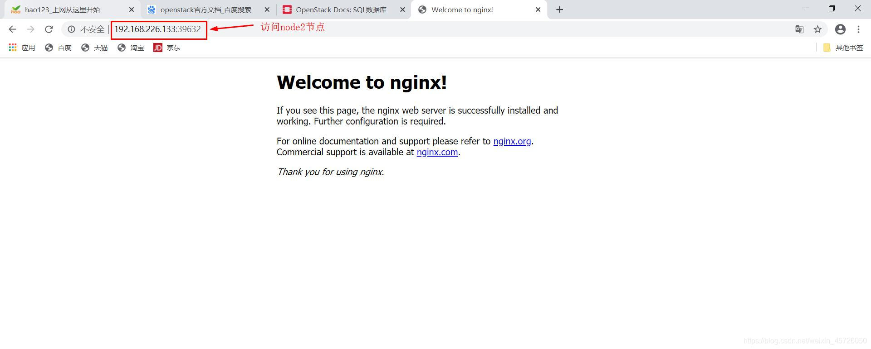Close the hao123 tab

(x=132, y=10)
